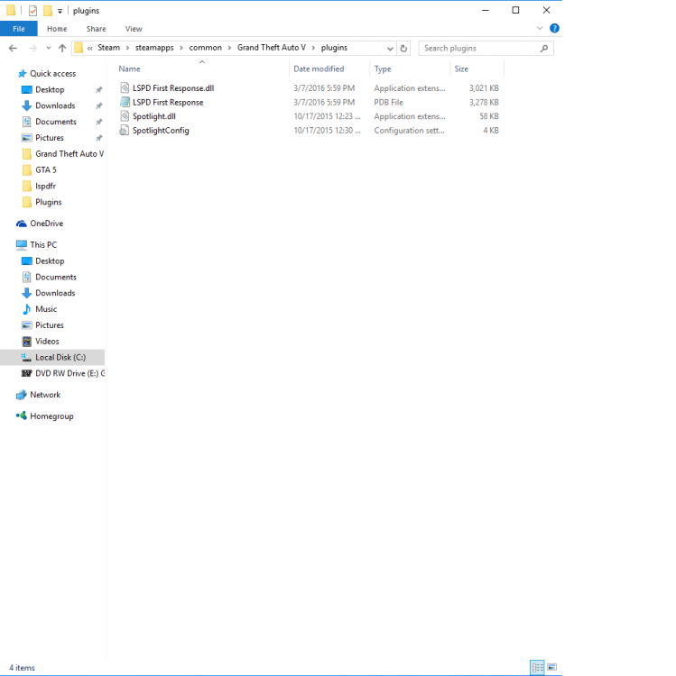Screen dimensions: 676x676
Task: Click the Search plugins input field
Action: click(x=481, y=49)
